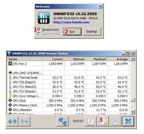Click the Minimum column header

[x=75, y=59]
